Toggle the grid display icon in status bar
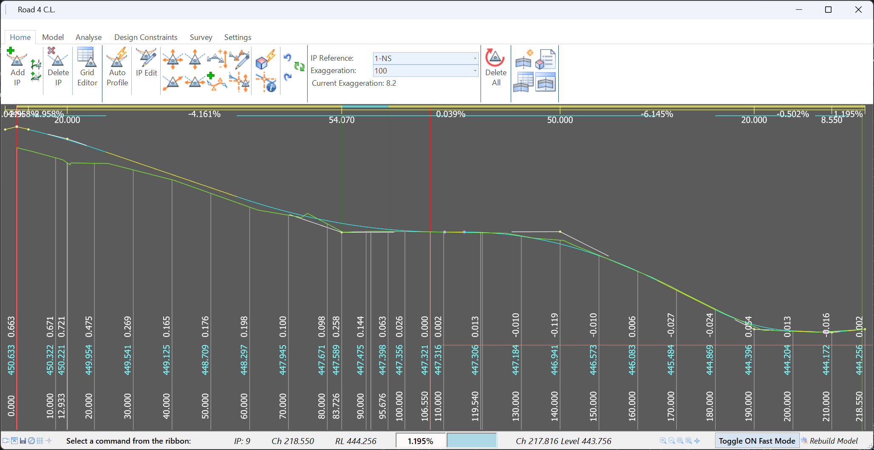 point(40,441)
